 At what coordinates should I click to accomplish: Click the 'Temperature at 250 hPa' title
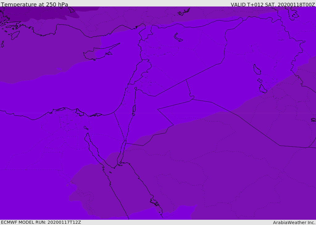point(35,4)
